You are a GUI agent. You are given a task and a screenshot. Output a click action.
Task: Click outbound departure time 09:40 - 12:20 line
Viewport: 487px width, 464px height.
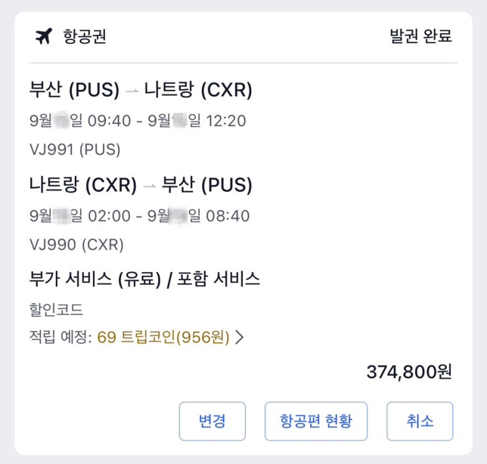coord(138,121)
